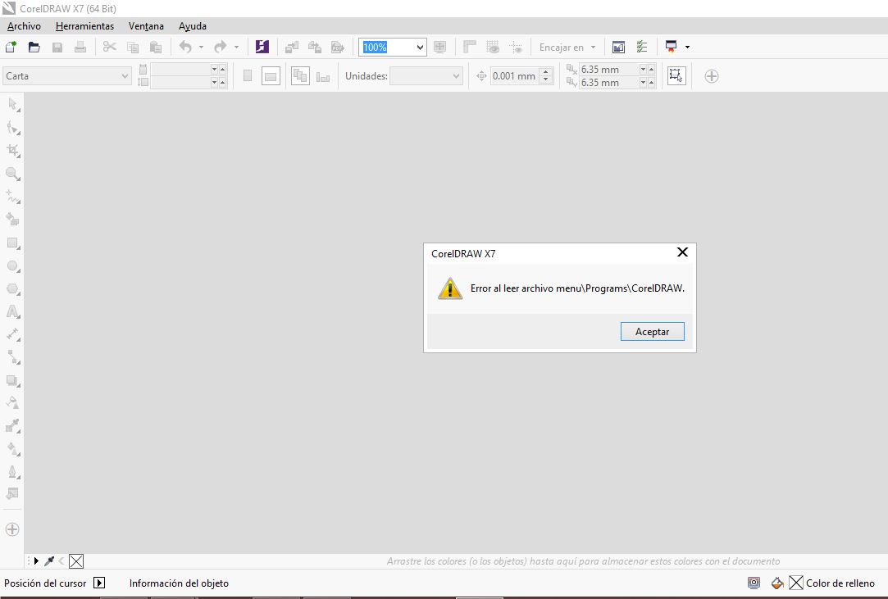Select the Outline Pen tool
Screen dimensions: 888x599
[x=13, y=472]
